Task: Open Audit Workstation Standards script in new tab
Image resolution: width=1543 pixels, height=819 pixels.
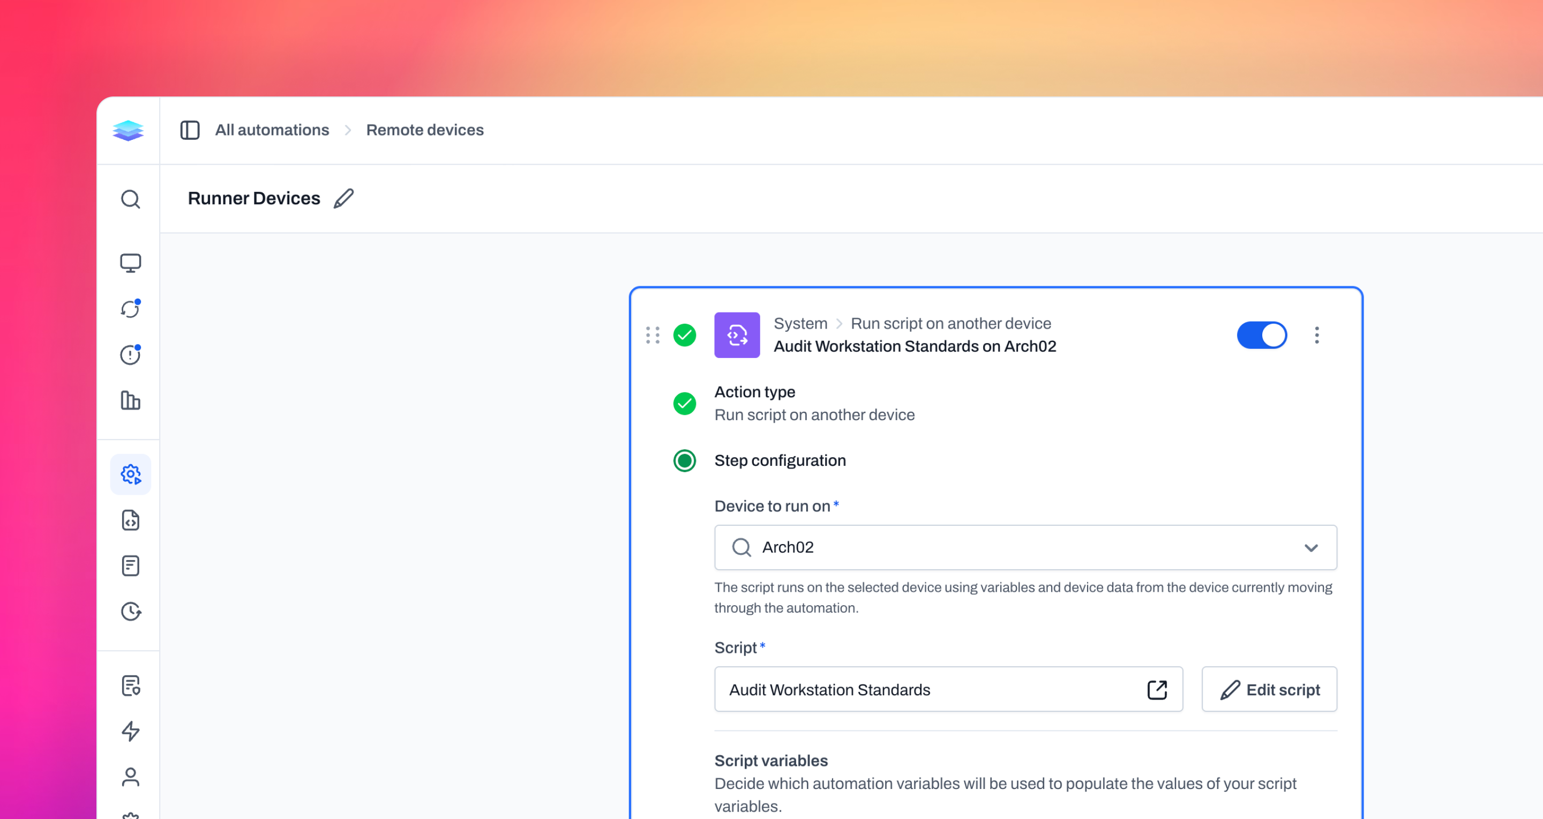Action: pos(1157,690)
